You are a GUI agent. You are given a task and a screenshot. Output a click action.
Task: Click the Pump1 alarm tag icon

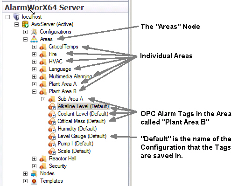pos(52,144)
